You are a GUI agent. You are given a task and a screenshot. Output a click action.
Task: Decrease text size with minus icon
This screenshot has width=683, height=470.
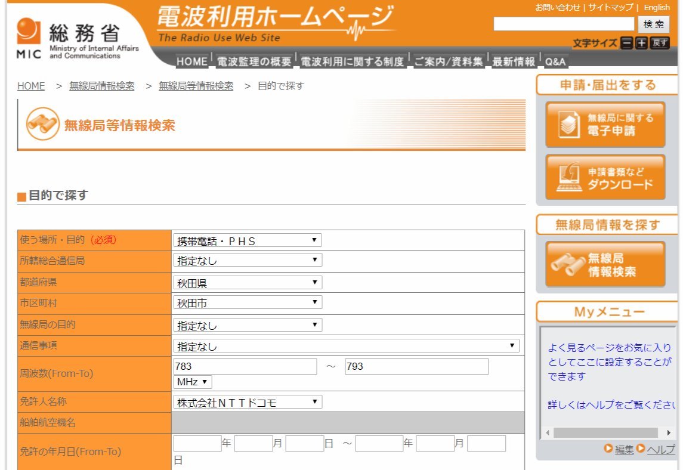(x=626, y=43)
